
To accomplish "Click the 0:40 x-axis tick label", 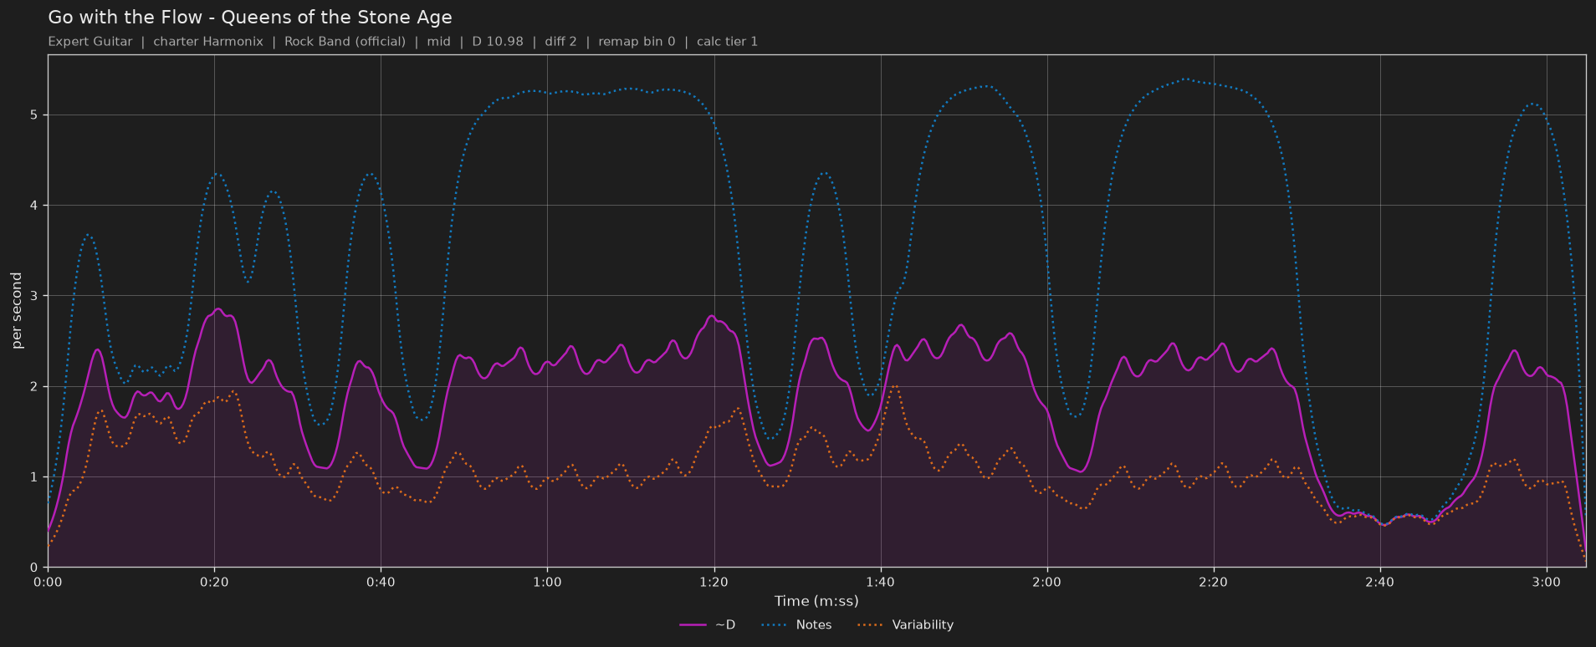I will pyautogui.click(x=381, y=583).
